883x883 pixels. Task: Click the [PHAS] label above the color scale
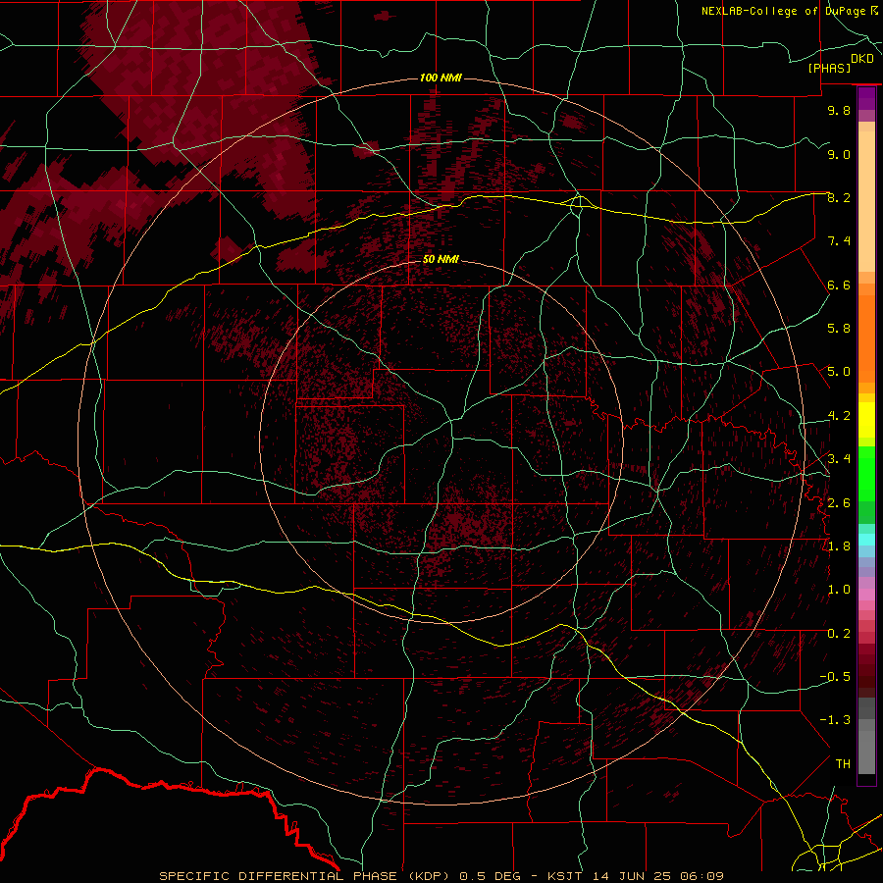tap(829, 68)
